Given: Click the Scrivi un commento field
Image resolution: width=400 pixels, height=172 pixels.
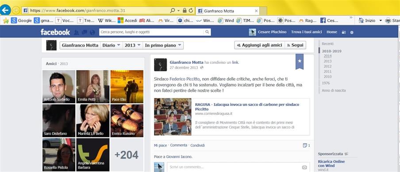Looking at the screenshot, I should pos(238,167).
